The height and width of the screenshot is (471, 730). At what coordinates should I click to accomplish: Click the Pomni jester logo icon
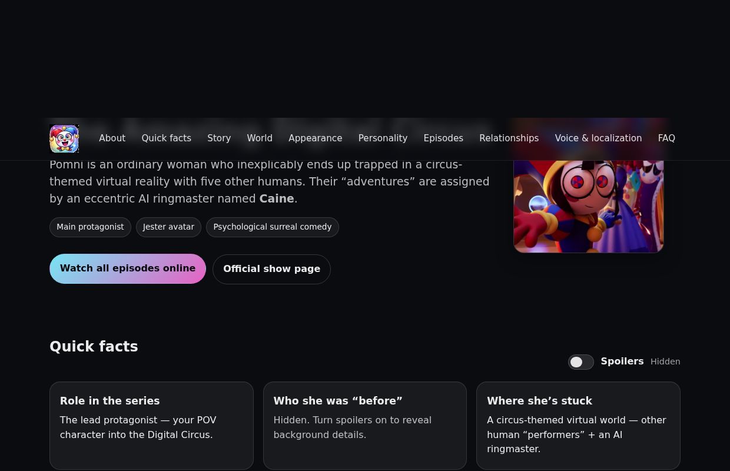64,138
